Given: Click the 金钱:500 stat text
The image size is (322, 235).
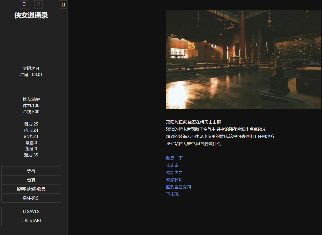Looking at the screenshot, I should (31, 112).
